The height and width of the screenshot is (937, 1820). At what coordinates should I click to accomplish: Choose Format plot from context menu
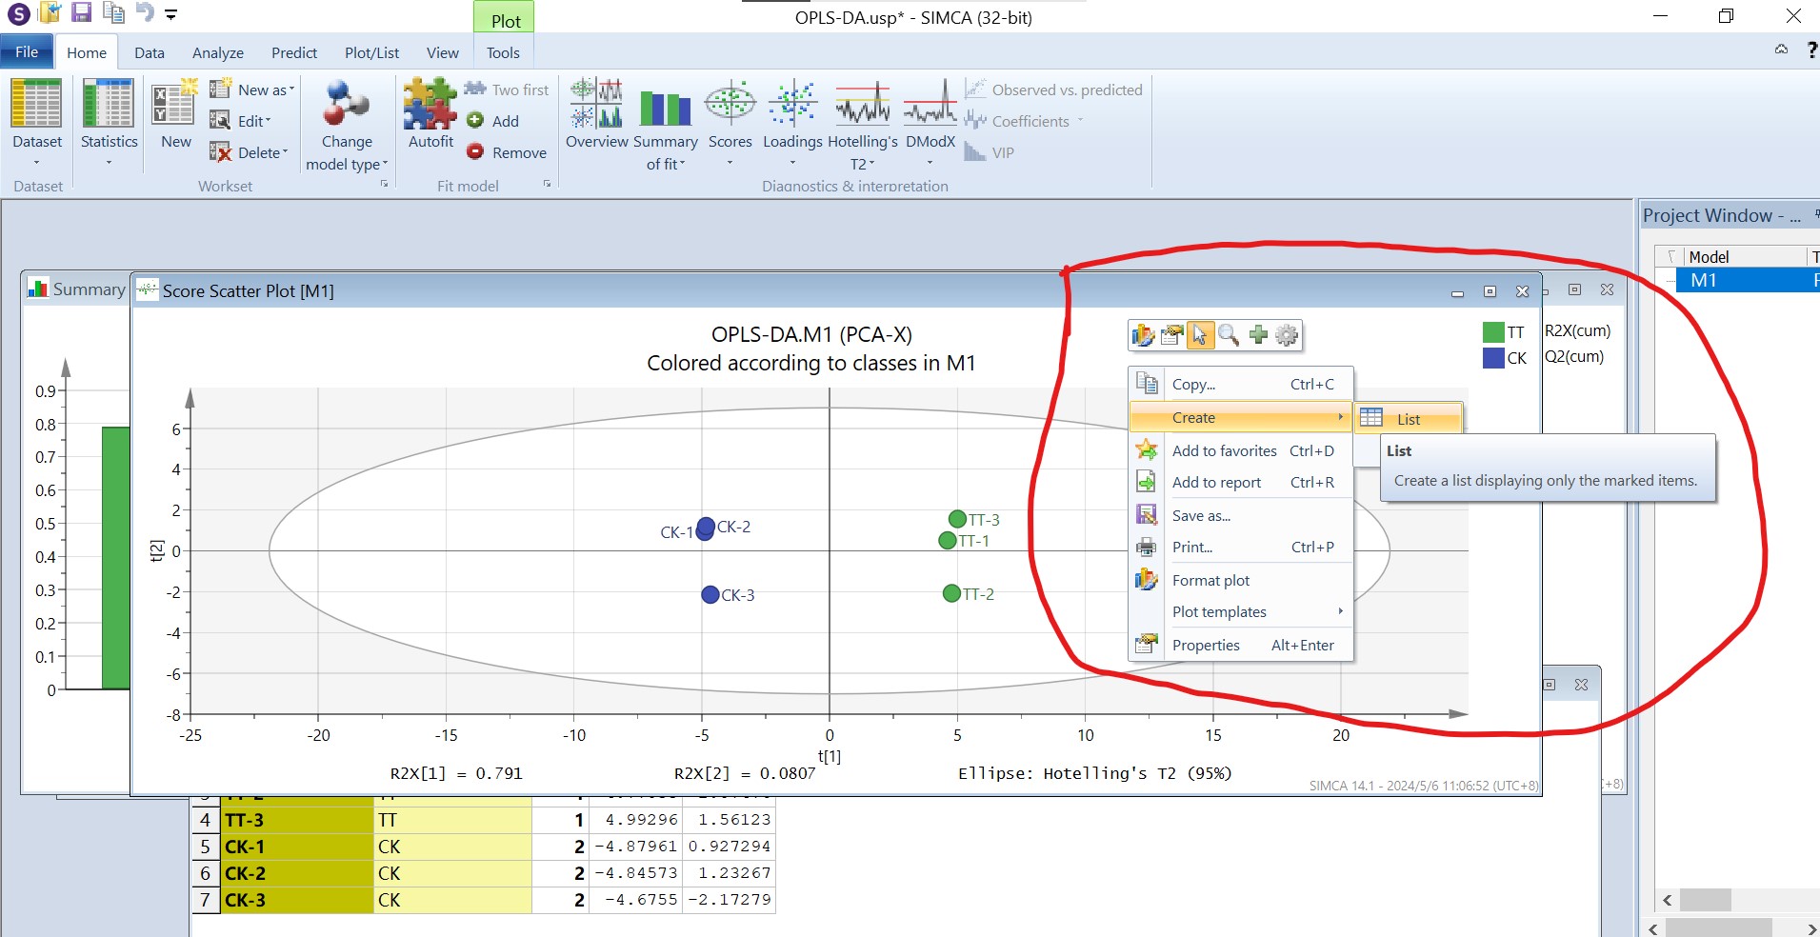pos(1210,581)
